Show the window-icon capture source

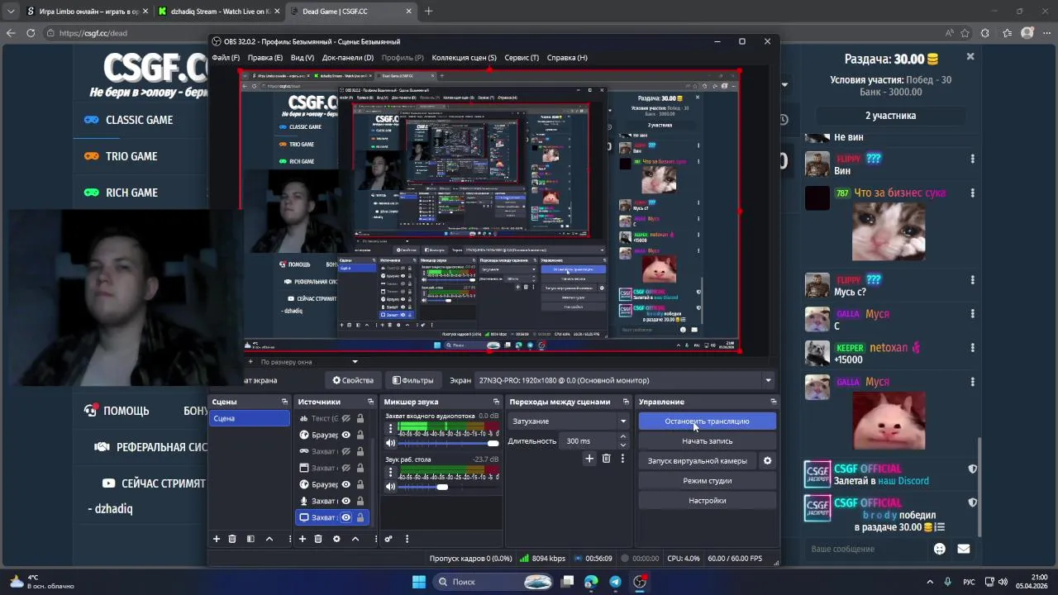point(346,468)
